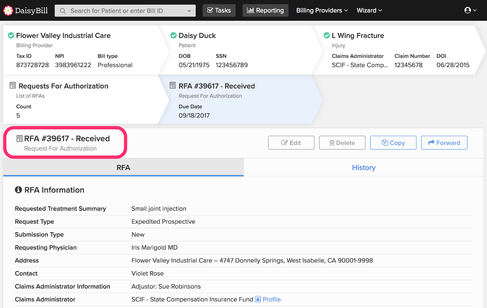The width and height of the screenshot is (487, 308).
Task: Click the DaisyBill brand name
Action: [x=31, y=11]
